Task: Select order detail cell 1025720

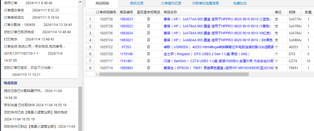Action: point(106,54)
